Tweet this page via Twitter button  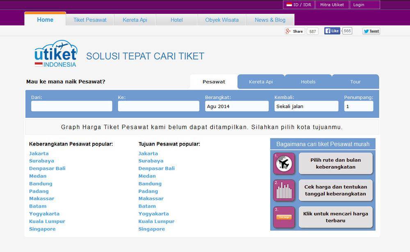click(x=371, y=32)
